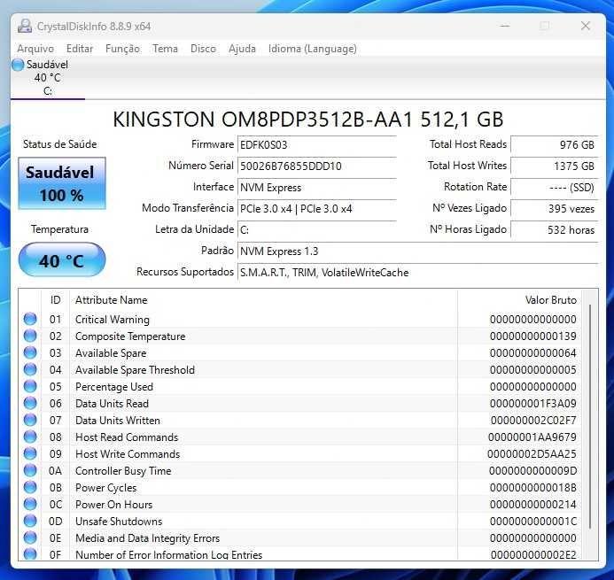Click the transfer mode field PCIe 3.0 x4
This screenshot has height=580, width=614.
(x=317, y=209)
